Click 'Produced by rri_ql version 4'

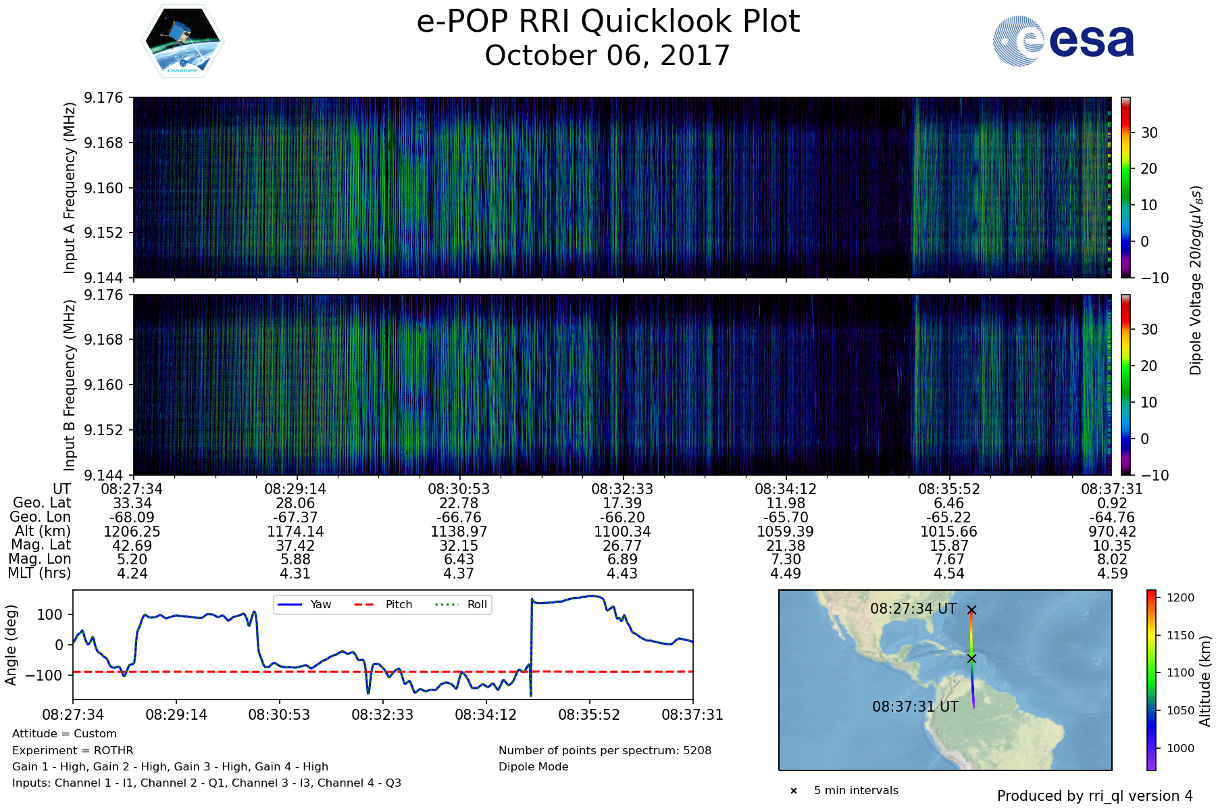[1095, 796]
